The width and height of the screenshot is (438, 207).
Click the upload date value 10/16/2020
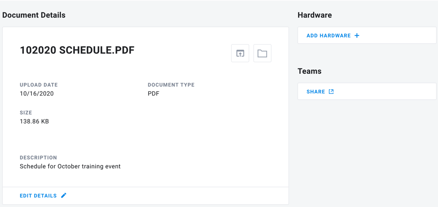[36, 93]
